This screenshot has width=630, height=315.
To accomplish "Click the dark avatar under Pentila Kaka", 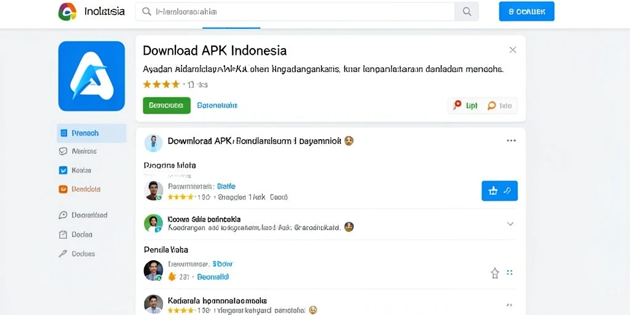I will (x=153, y=271).
